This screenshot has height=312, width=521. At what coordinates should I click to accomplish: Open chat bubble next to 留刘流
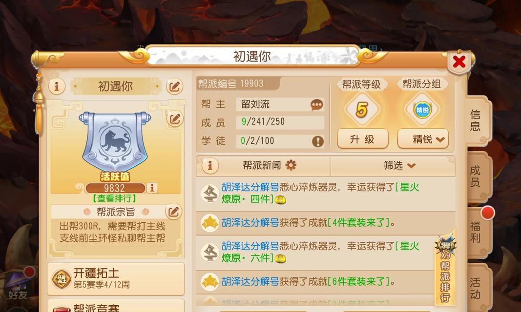(x=317, y=105)
